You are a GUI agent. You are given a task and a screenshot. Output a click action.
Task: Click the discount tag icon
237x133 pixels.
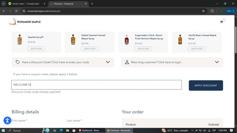point(18,62)
